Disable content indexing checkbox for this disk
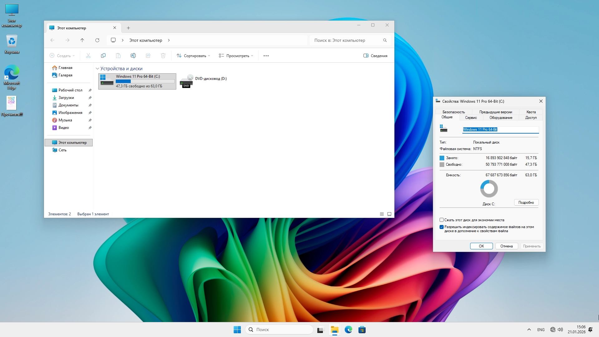 point(442,227)
